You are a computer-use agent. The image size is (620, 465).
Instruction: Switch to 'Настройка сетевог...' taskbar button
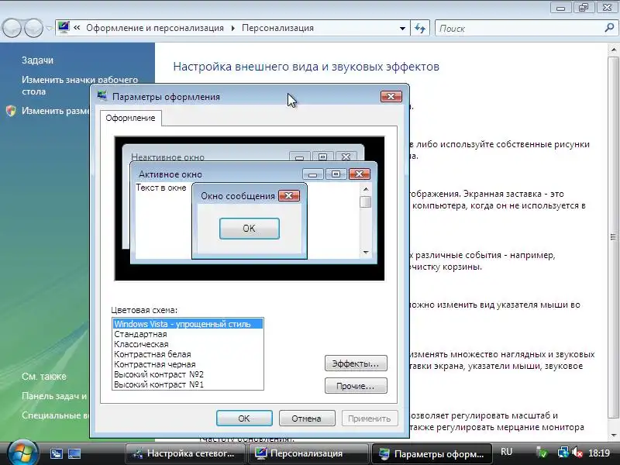point(186,453)
